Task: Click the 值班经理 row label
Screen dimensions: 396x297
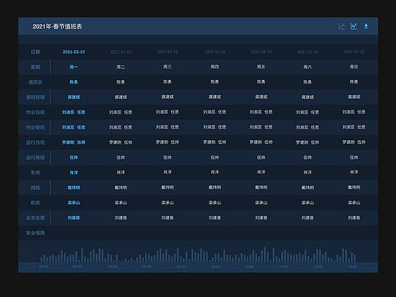Action: [35, 97]
